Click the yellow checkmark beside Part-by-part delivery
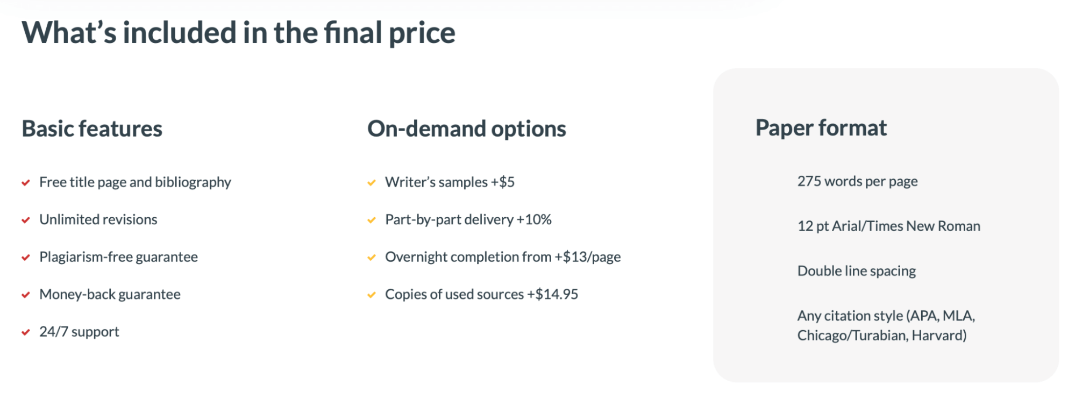1075x399 pixels. click(x=371, y=220)
